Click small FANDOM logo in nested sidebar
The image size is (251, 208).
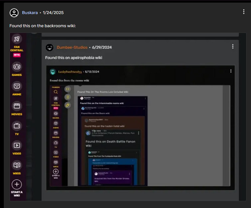(x=56, y=87)
